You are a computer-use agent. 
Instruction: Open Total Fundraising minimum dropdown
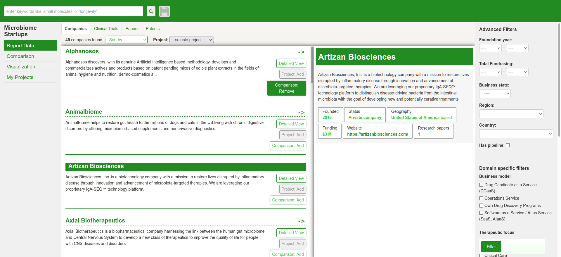[490, 72]
